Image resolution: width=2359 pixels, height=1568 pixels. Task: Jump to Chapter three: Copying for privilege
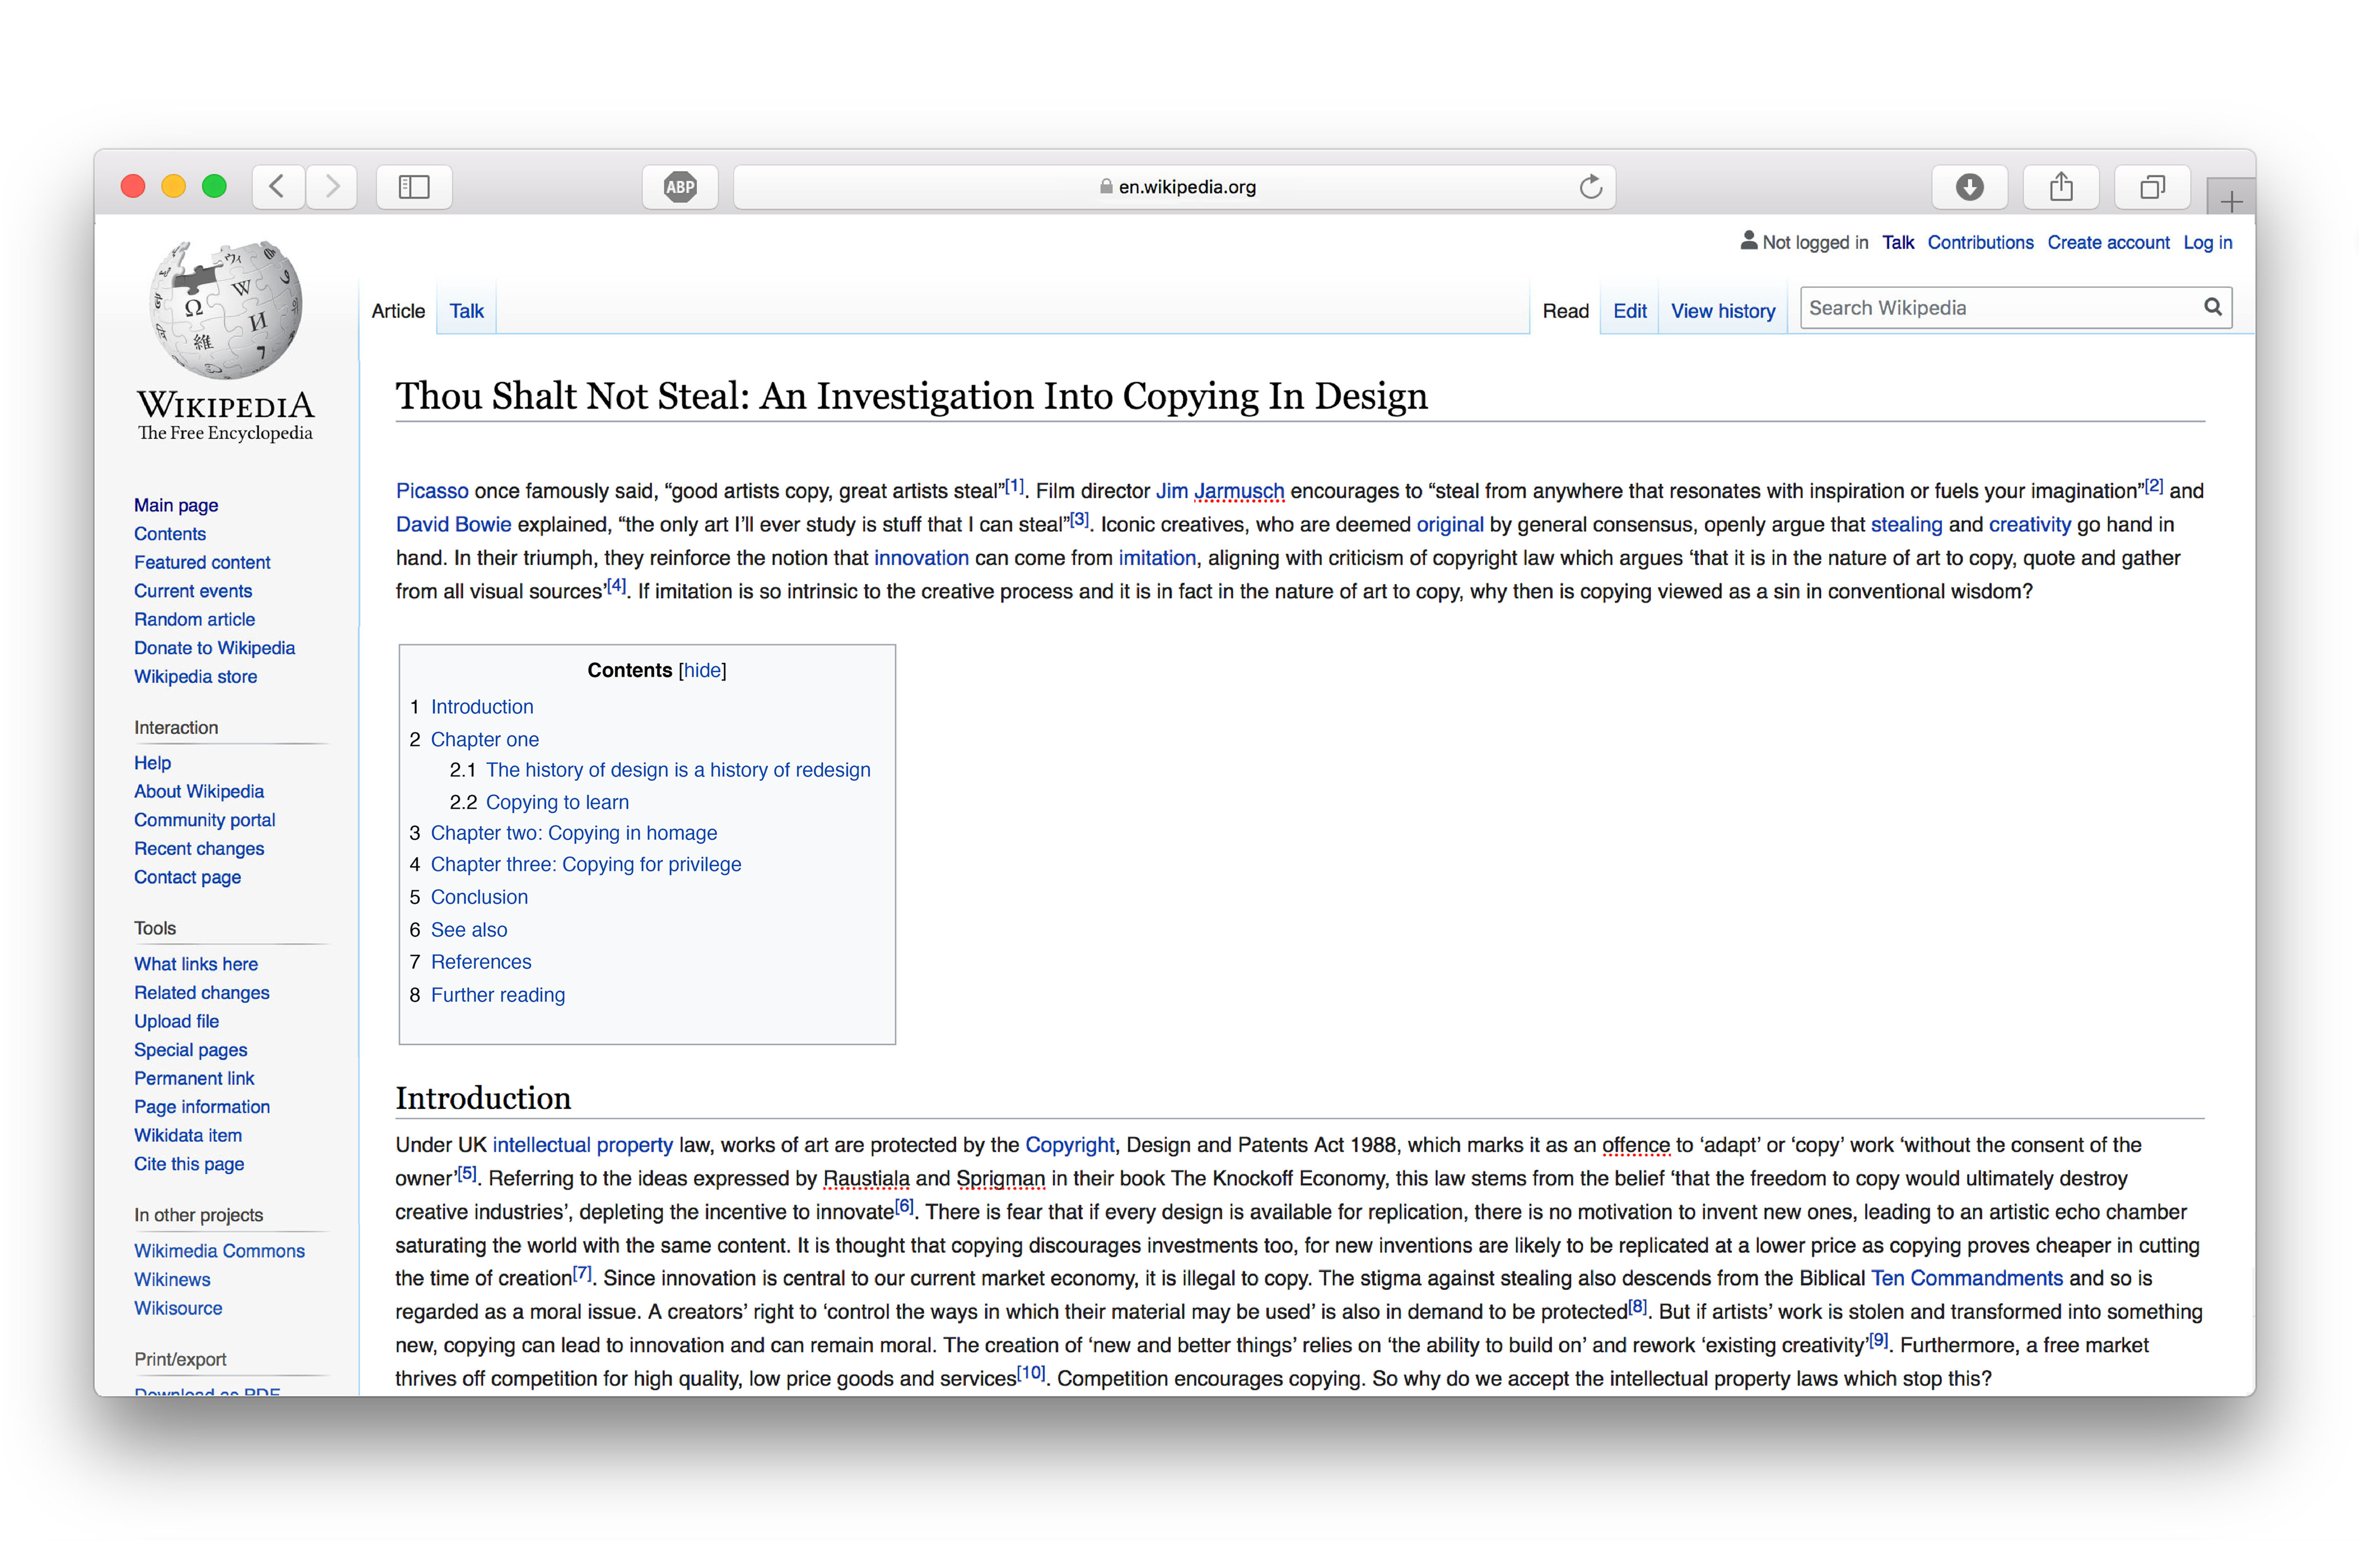[x=586, y=864]
